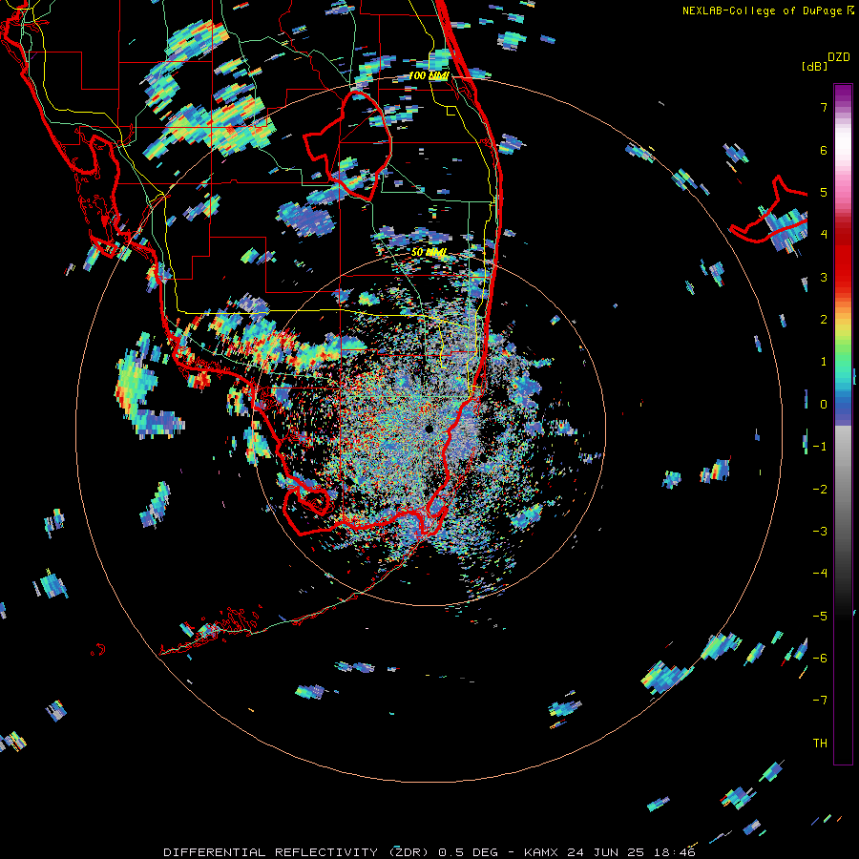Viewport: 859px width, 859px height.
Task: Click the -1 dB scale label
Action: pos(820,447)
